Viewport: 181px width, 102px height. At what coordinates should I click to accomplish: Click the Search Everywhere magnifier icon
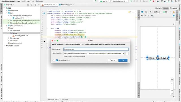pyautogui.click(x=176, y=1)
